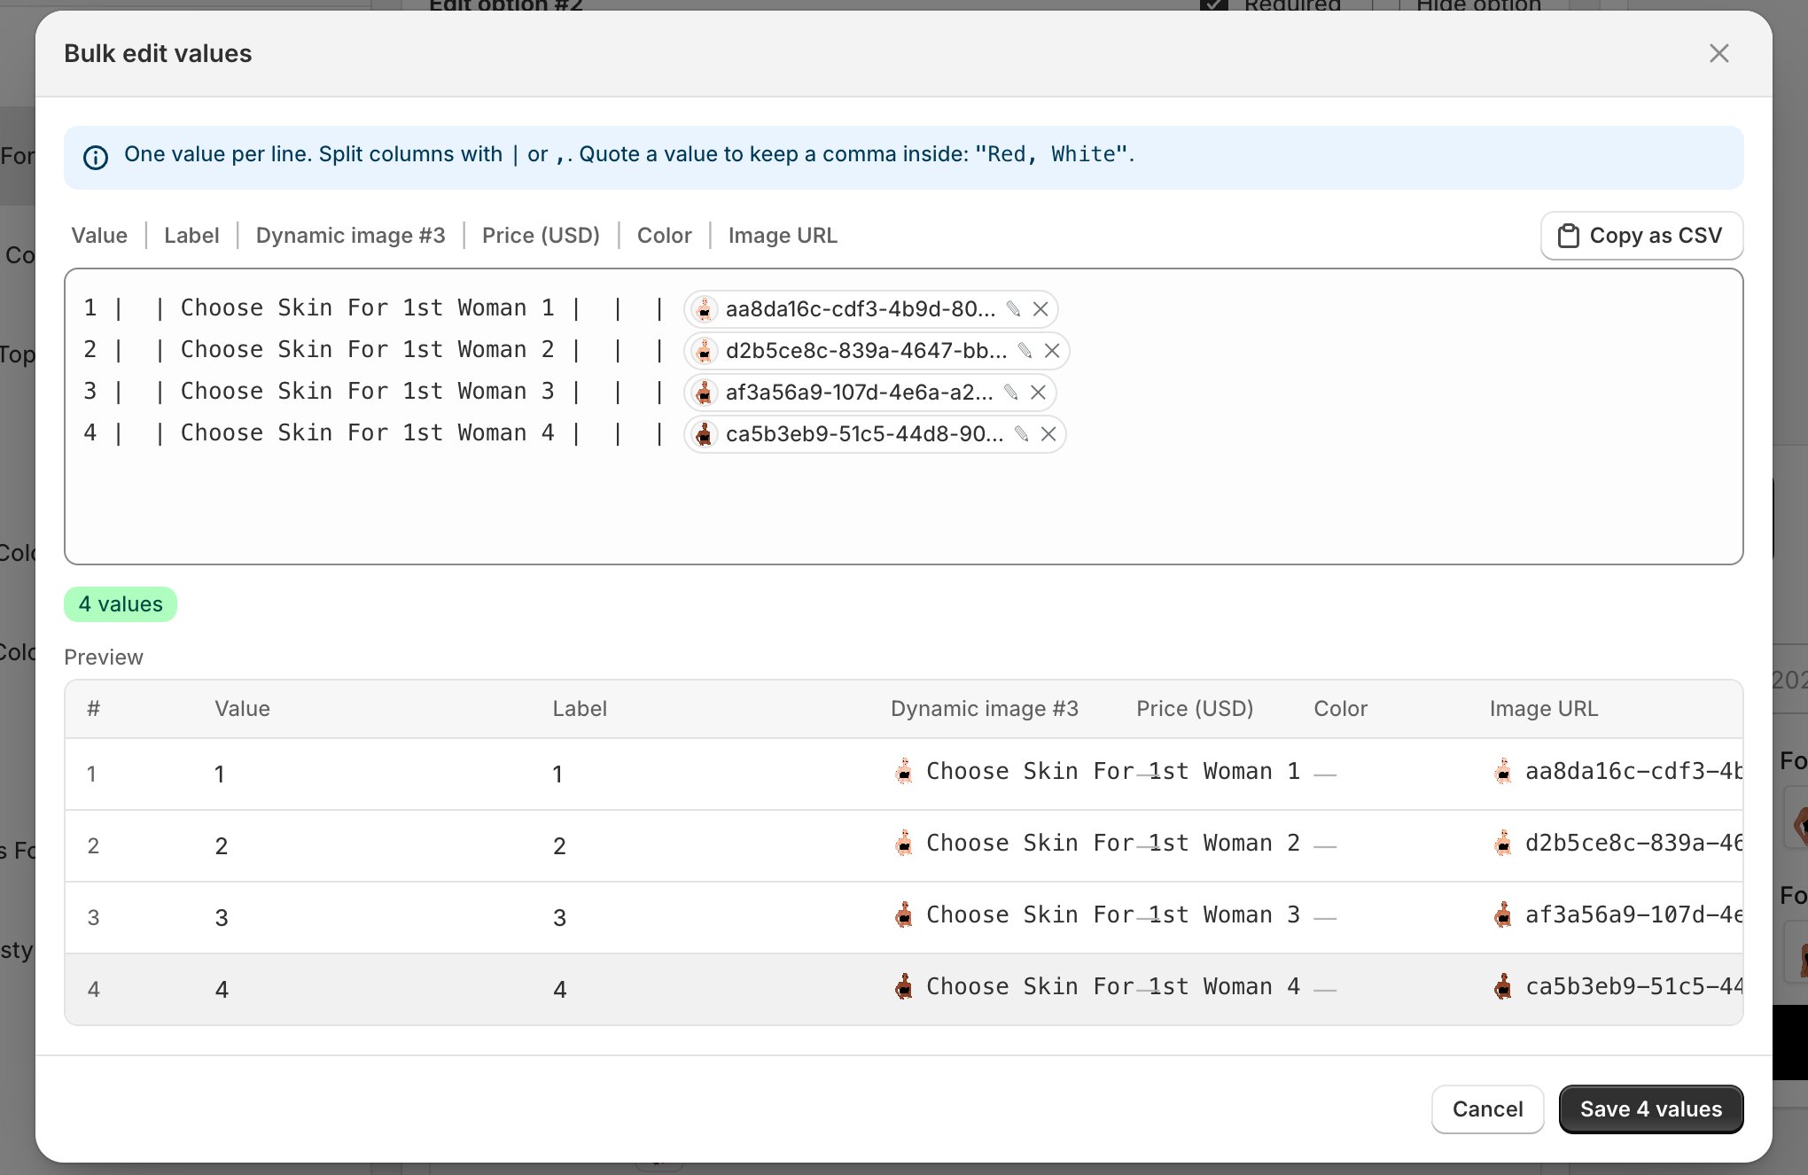Remove the af3a56a9 image chip
This screenshot has width=1808, height=1175.
[x=1038, y=393]
